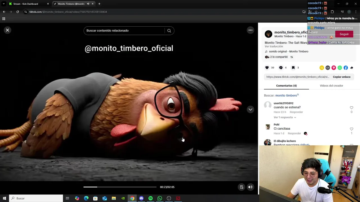The height and width of the screenshot is (202, 360).
Task: Switch to the Comentarios (4) tab
Action: point(286,86)
